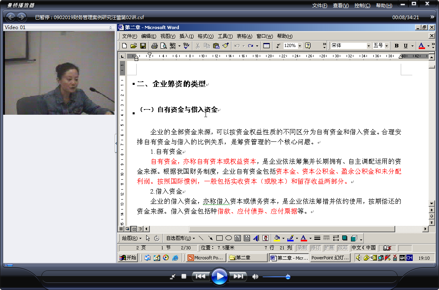Switch to Normal view button at bottom-left
This screenshot has height=290, width=439.
pos(121,229)
